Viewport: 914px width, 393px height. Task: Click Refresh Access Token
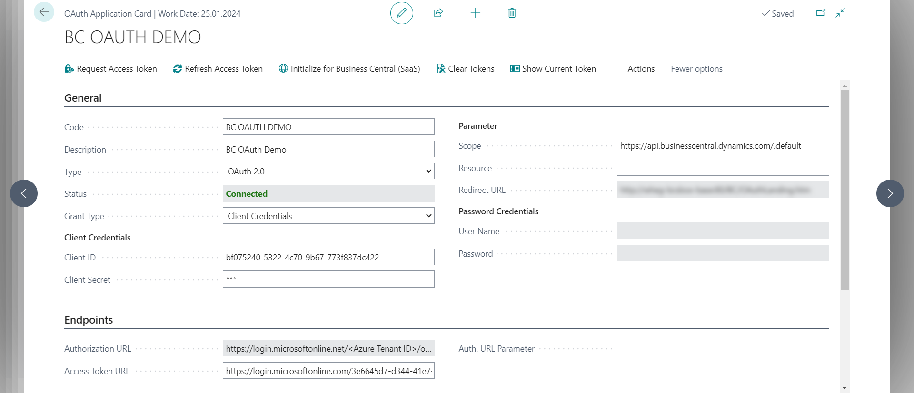[218, 69]
